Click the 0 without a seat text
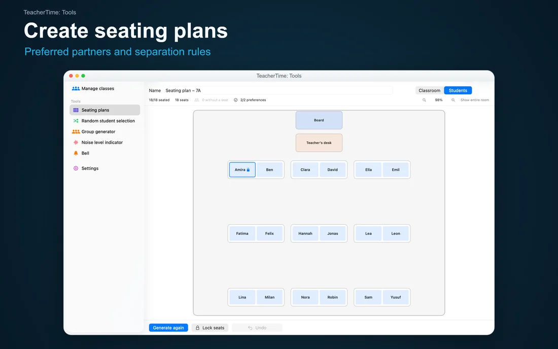Viewport: 558px width, 349px height. [215, 100]
